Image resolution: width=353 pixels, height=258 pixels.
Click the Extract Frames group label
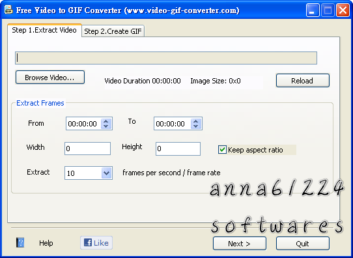click(x=40, y=103)
